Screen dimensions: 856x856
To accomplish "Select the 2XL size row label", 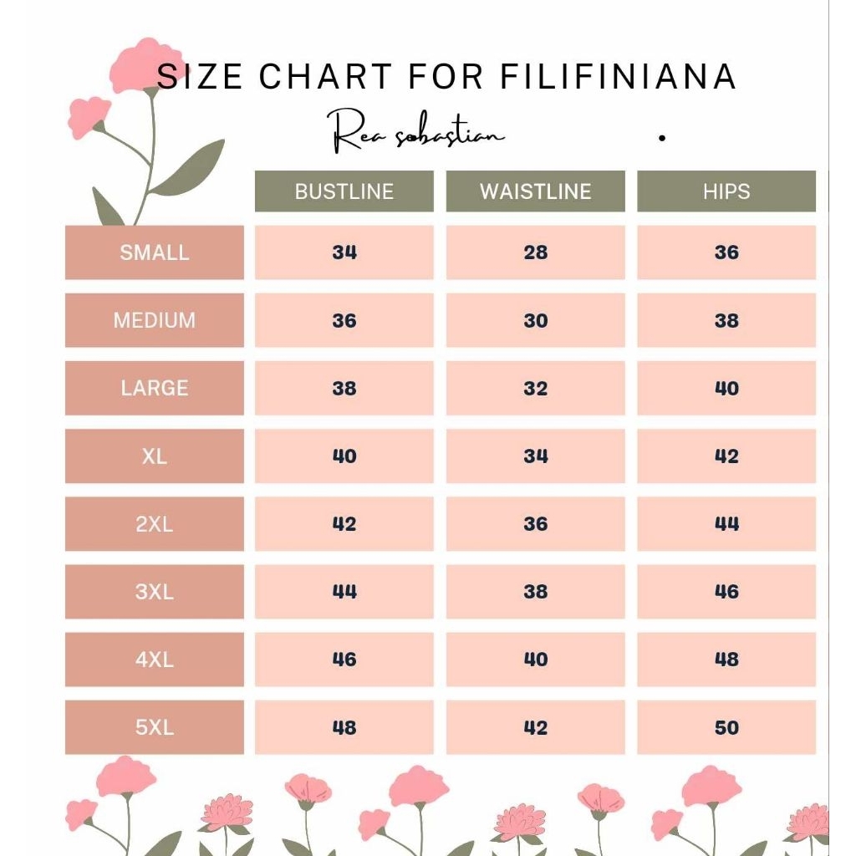I will pyautogui.click(x=155, y=524).
